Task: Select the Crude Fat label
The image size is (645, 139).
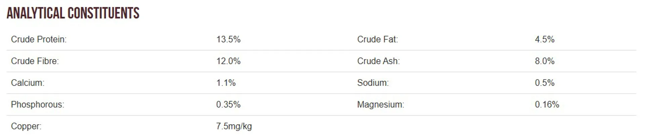Action: 377,39
